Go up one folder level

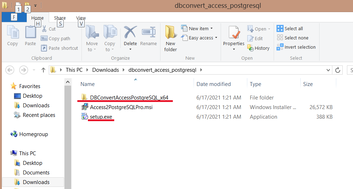coord(43,70)
